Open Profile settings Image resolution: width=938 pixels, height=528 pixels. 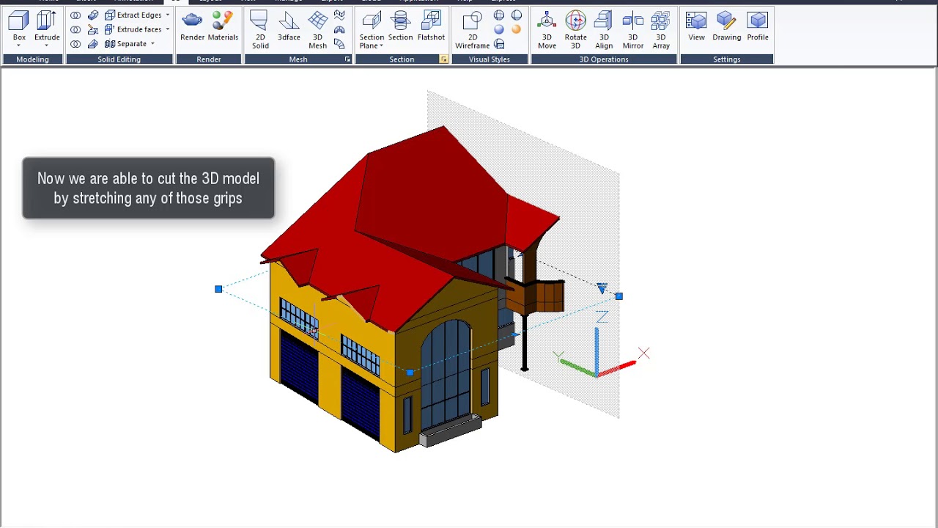(758, 26)
